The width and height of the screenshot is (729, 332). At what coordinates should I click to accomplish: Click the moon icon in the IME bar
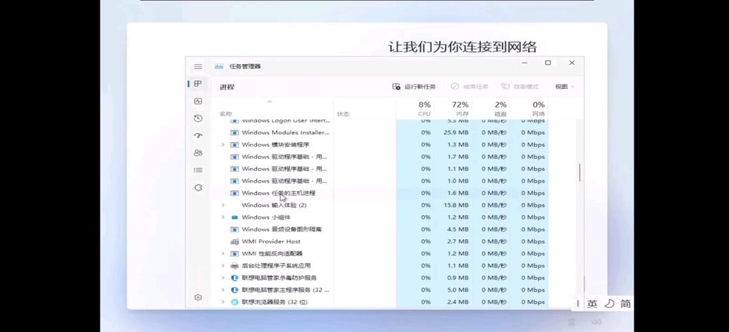(609, 303)
